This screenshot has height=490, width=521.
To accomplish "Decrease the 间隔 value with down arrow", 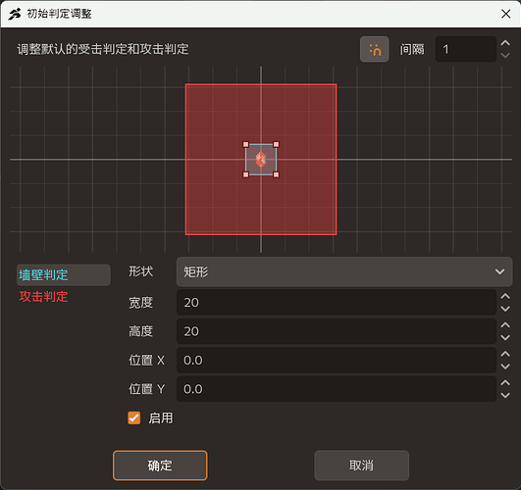I will (x=505, y=56).
